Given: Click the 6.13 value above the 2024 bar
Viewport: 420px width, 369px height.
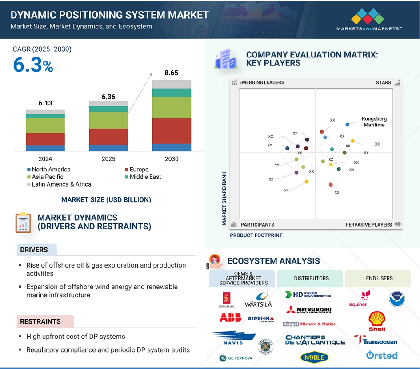Looking at the screenshot, I should click(45, 103).
